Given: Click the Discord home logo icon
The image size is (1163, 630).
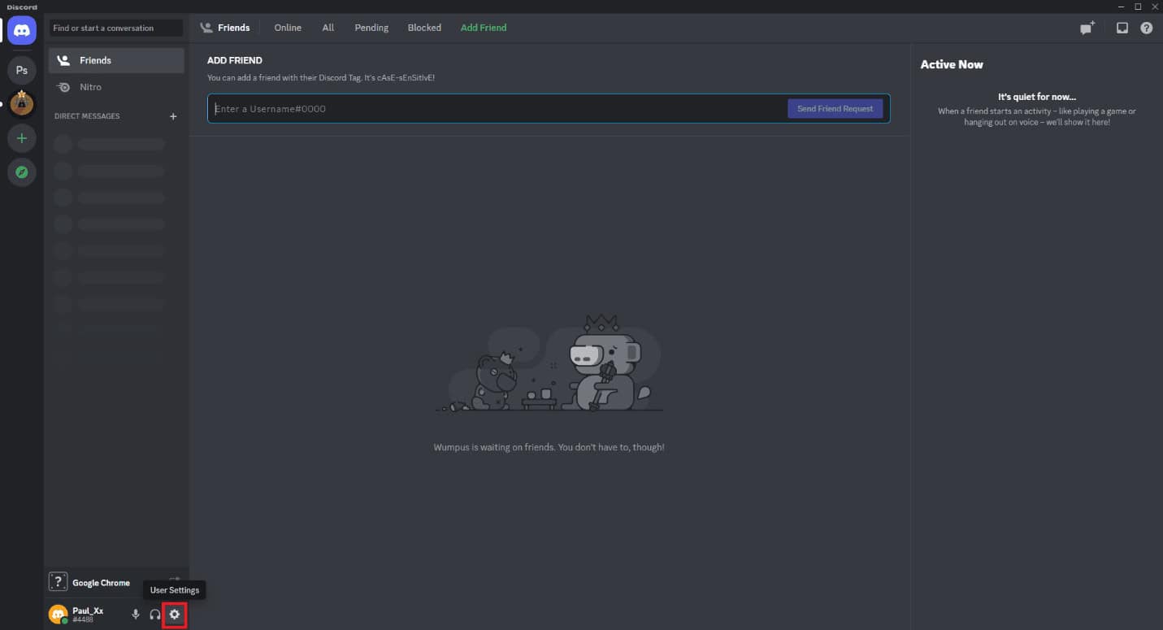Looking at the screenshot, I should [22, 31].
